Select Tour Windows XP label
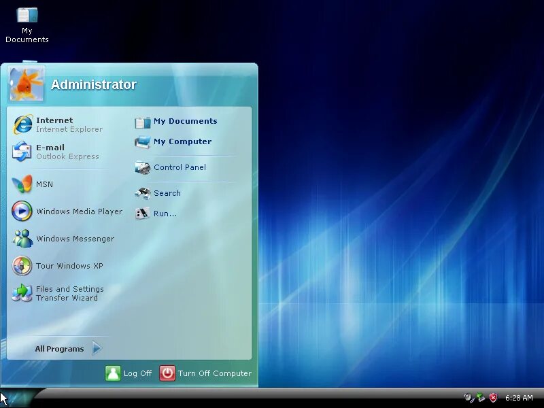 click(69, 266)
